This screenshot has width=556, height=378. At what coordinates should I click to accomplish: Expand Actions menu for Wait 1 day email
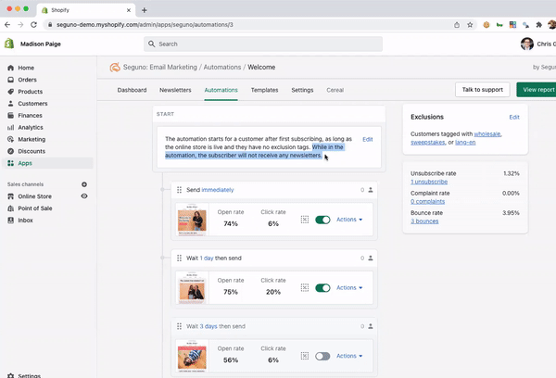click(x=349, y=288)
